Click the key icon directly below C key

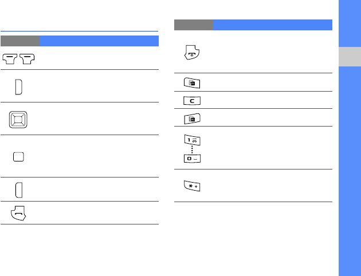point(191,119)
